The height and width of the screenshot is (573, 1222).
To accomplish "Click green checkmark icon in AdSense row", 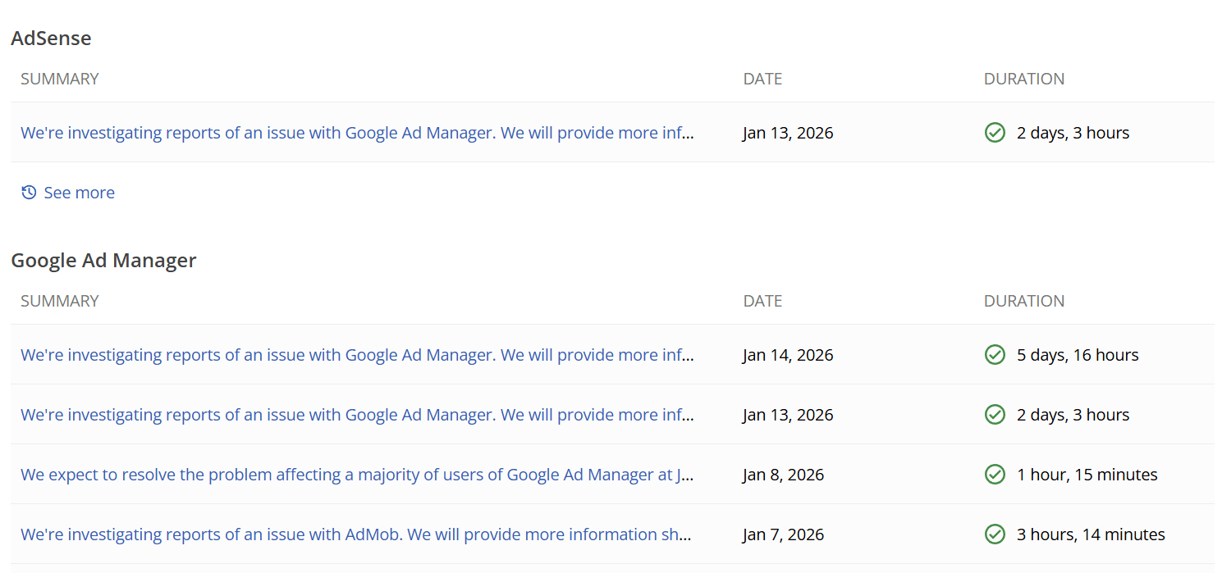I will (995, 133).
